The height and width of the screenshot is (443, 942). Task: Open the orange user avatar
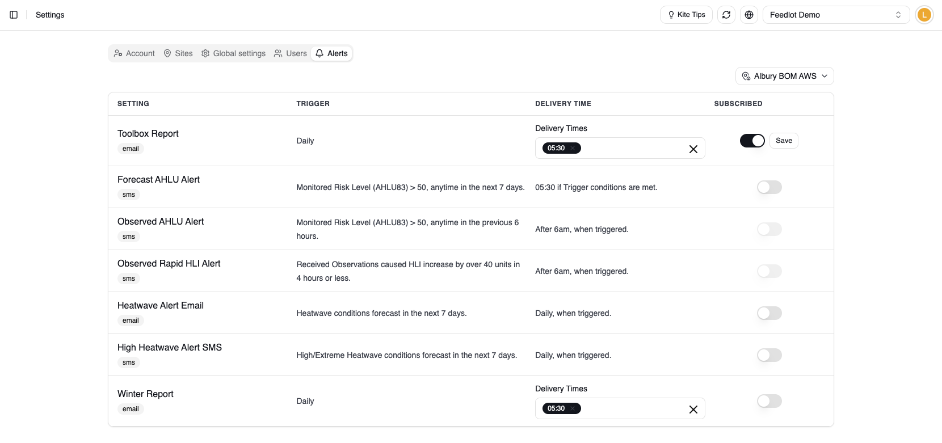tap(924, 15)
